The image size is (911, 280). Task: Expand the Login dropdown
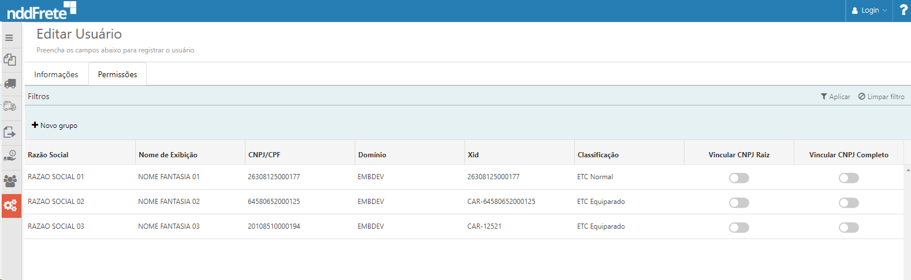coord(869,10)
